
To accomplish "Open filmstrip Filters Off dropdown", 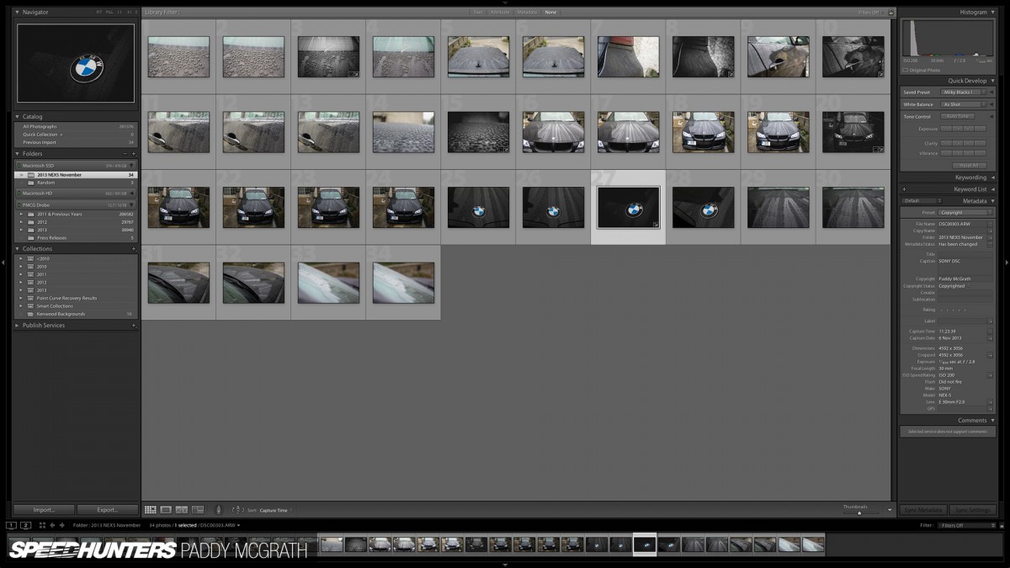I will [966, 525].
